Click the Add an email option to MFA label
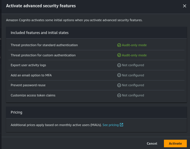Image resolution: width=190 pixels, height=149 pixels. tap(31, 75)
